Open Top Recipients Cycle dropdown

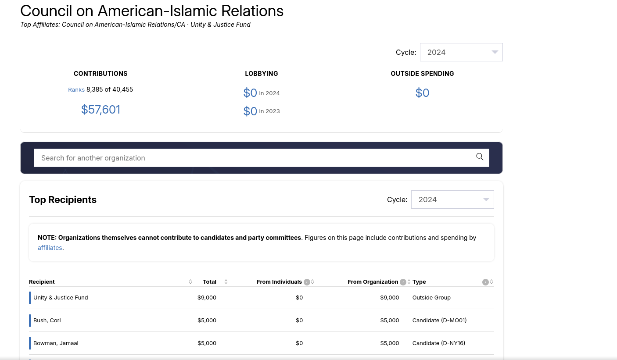[452, 200]
